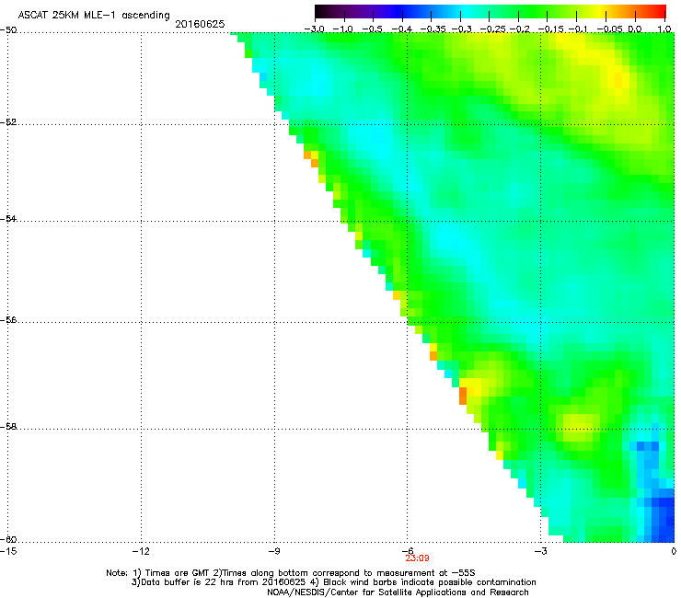Viewport: 681px width, 598px height.
Task: Click the -1.0 color scale label
Action: [342, 29]
